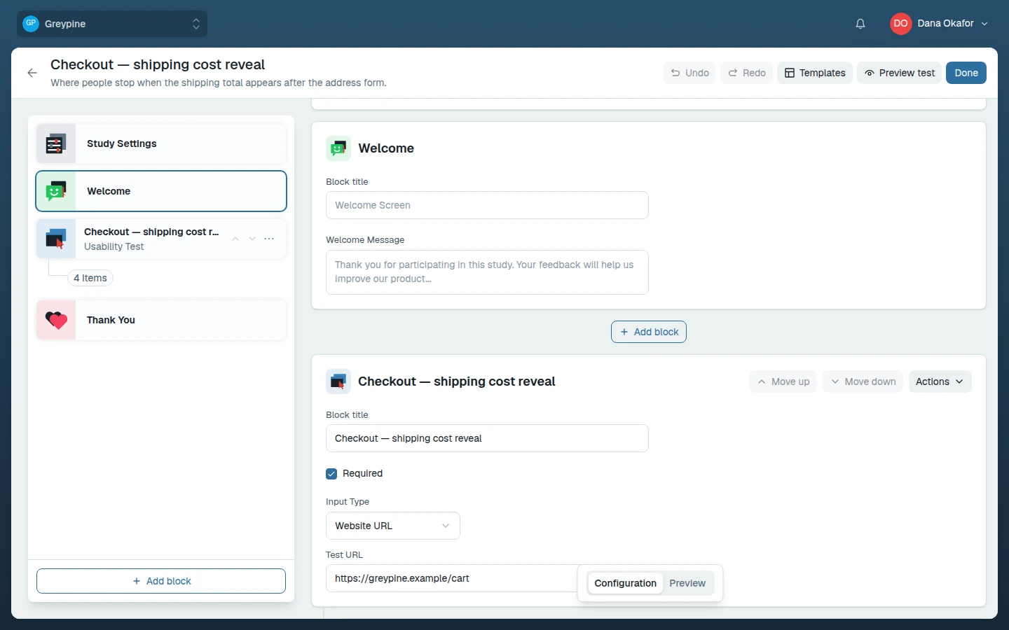Open the Greypine workspace switcher
The image size is (1009, 630).
point(112,24)
